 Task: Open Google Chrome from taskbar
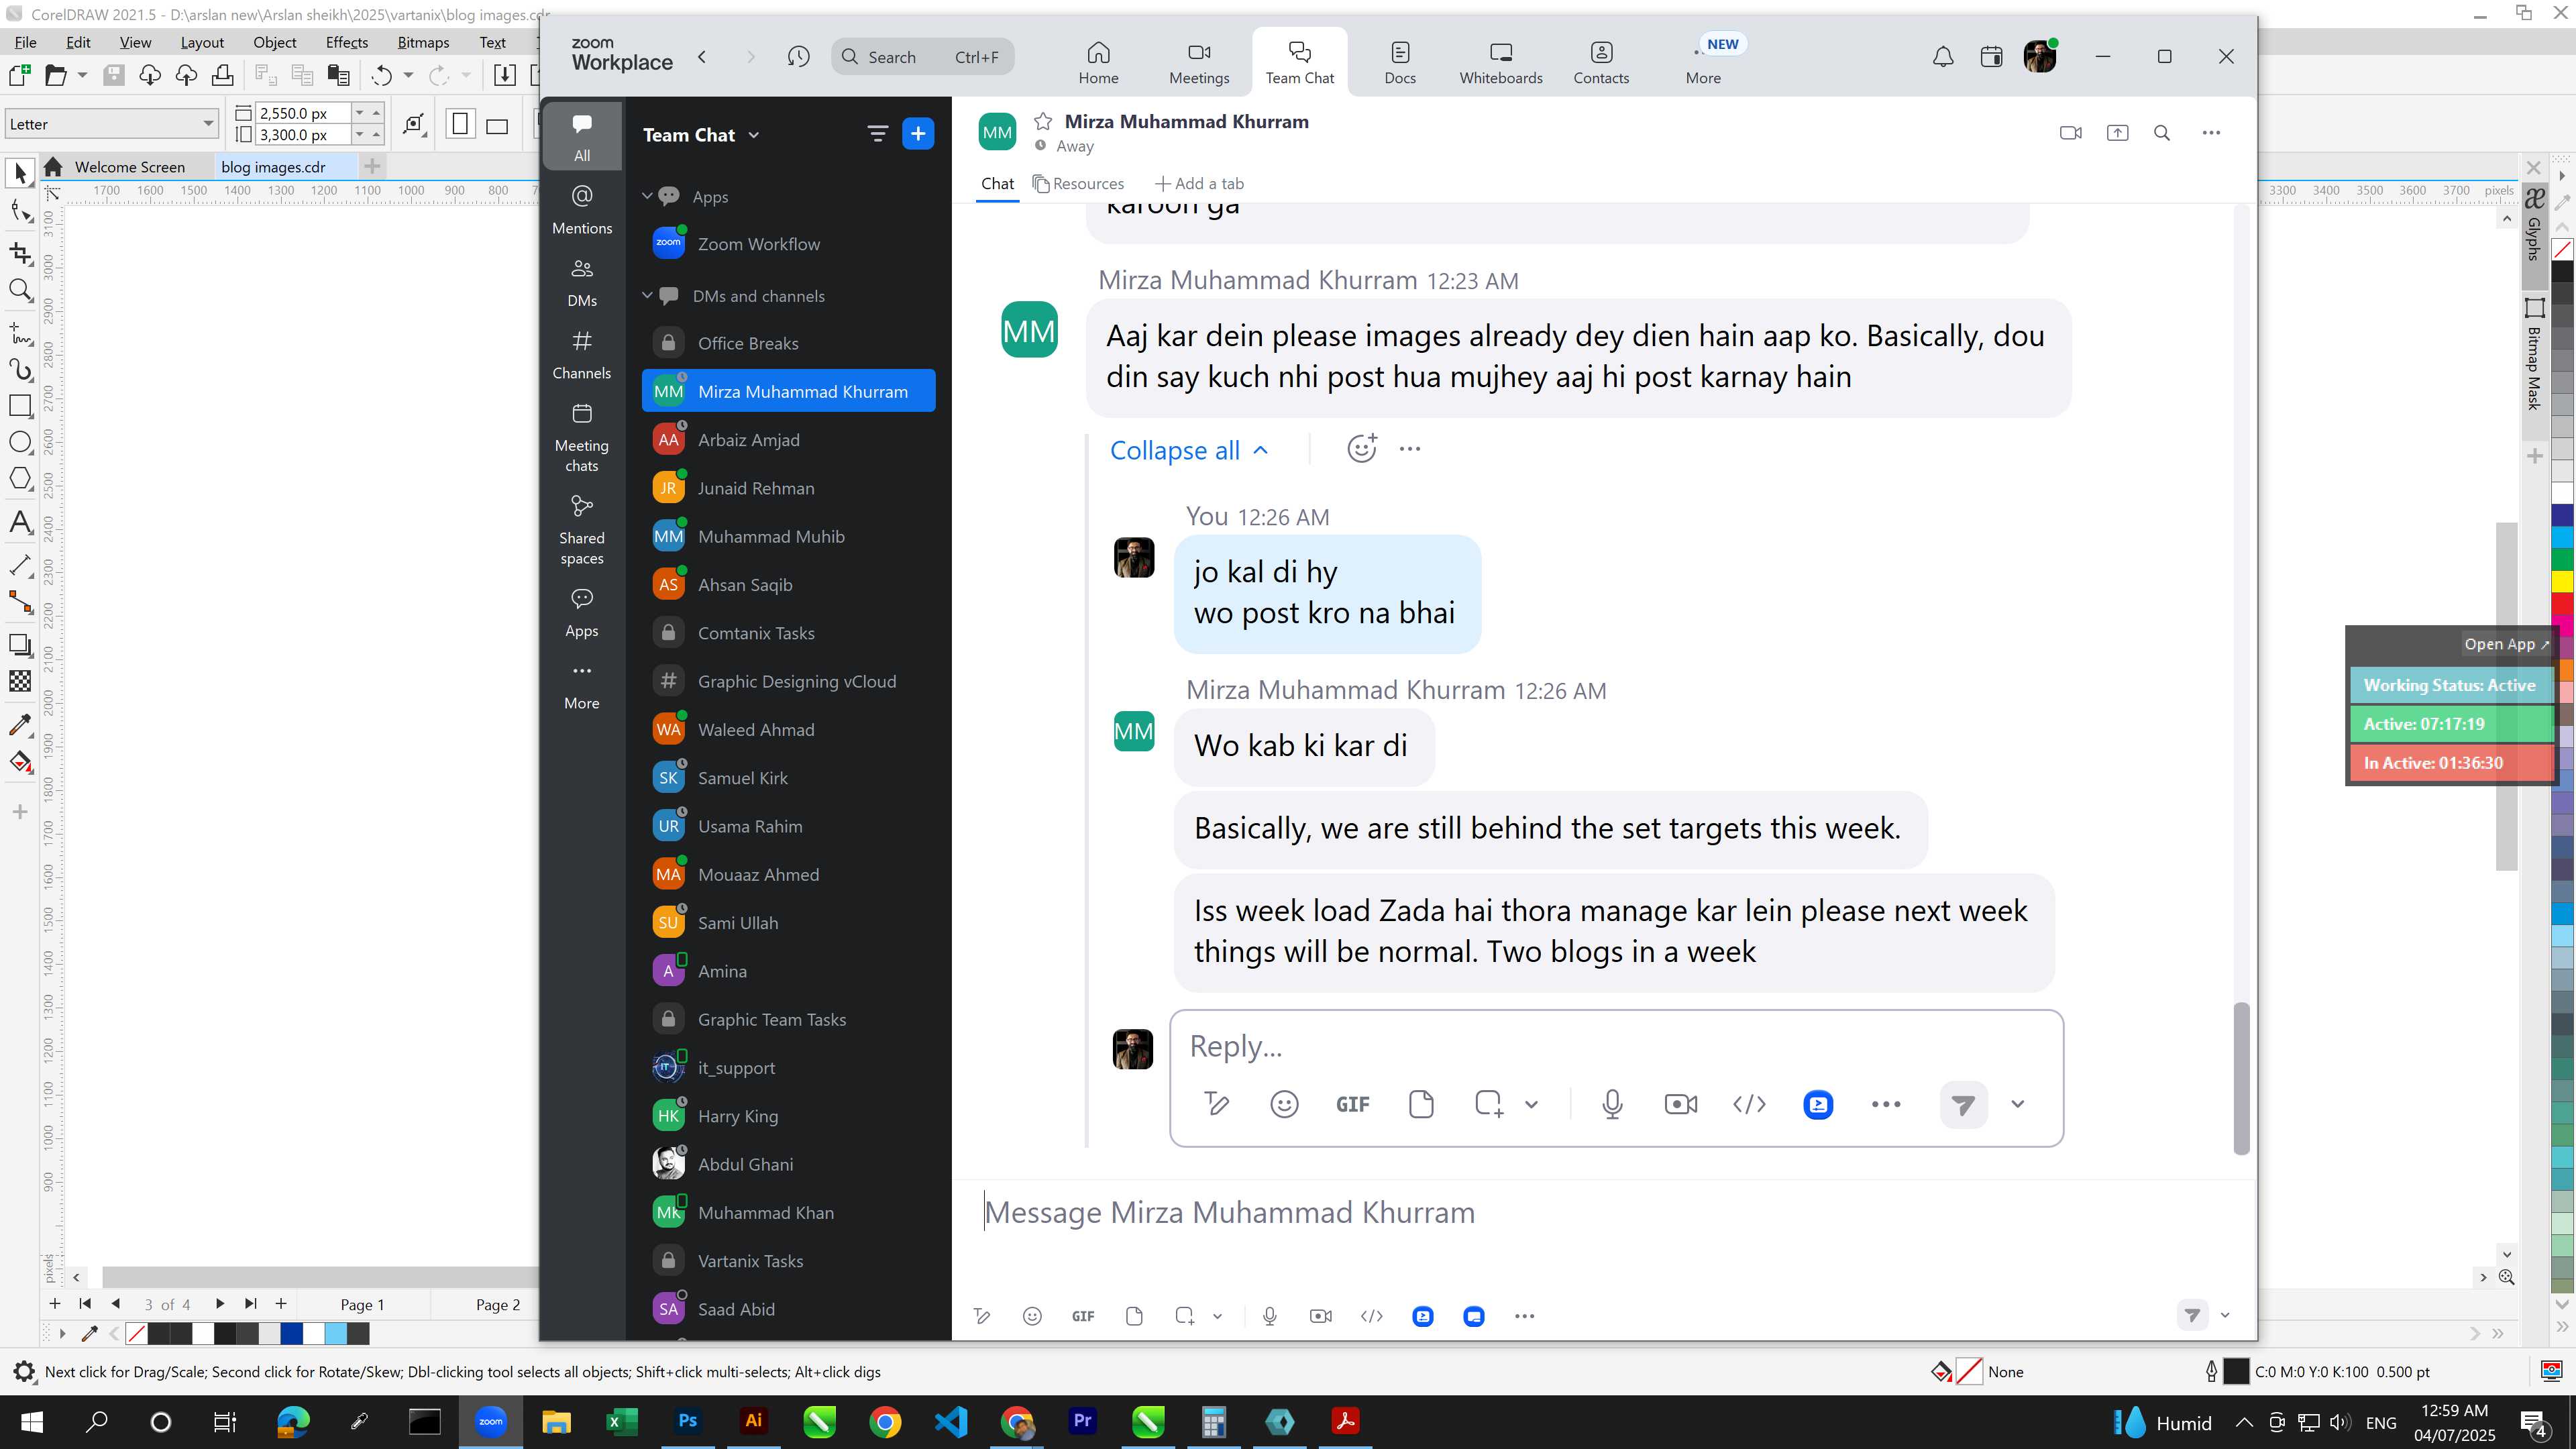click(x=885, y=1421)
